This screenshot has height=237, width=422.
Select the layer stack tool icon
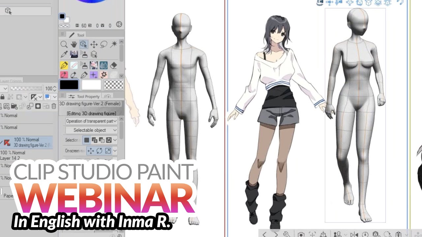(94, 54)
